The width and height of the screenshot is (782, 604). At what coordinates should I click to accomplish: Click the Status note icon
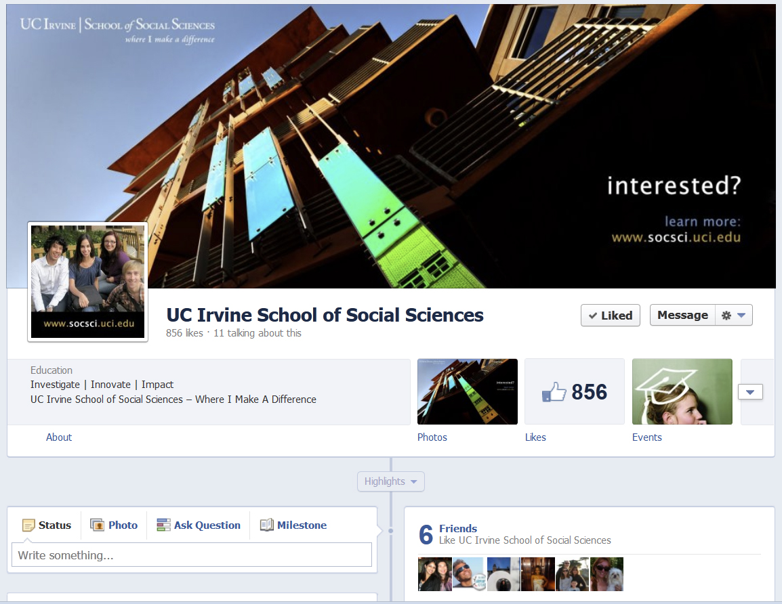coord(28,525)
